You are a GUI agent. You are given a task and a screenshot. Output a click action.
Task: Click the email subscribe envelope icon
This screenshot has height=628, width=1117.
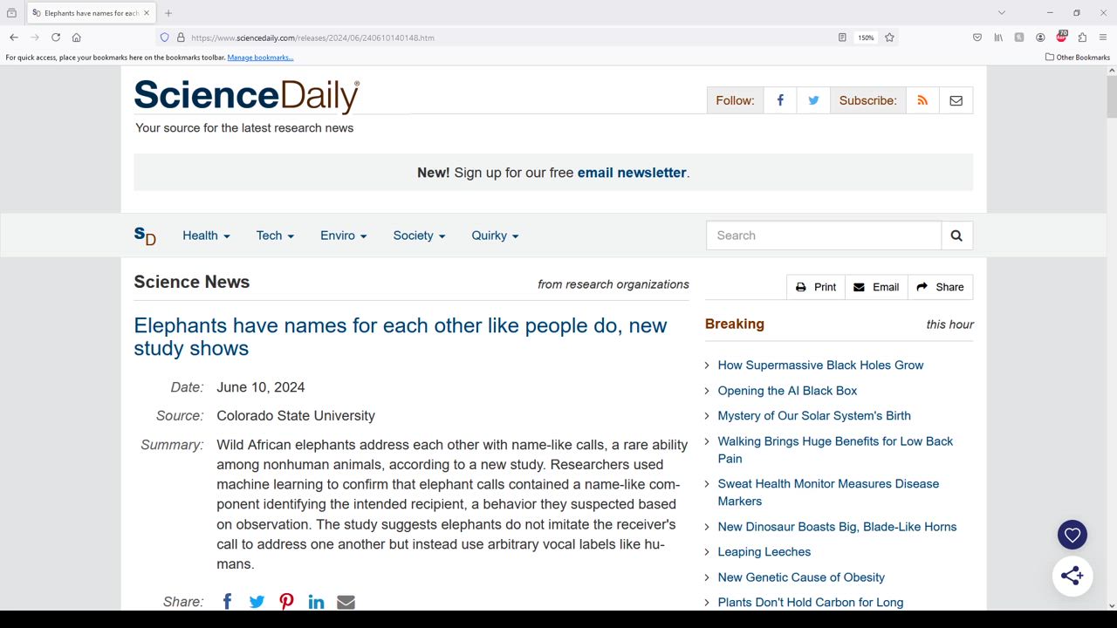956,100
